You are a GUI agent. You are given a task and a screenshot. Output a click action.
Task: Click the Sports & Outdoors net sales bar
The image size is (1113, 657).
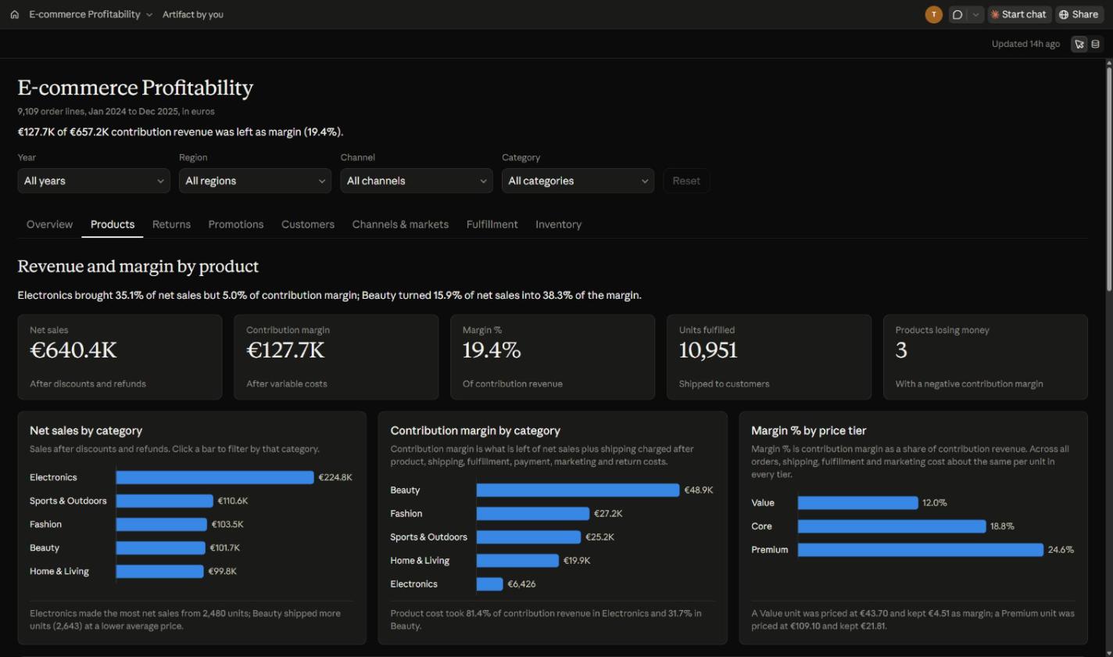(165, 501)
